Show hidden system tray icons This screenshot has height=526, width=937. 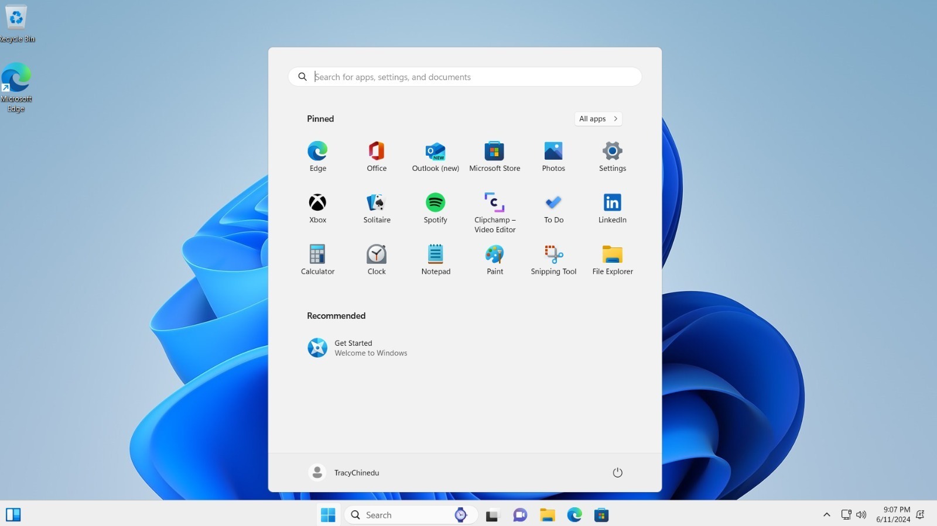(826, 515)
